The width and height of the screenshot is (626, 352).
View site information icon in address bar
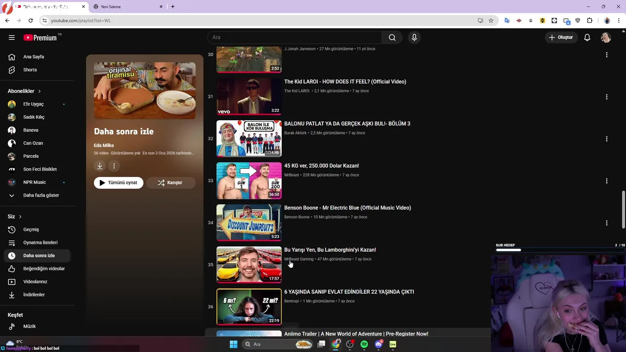pos(45,21)
